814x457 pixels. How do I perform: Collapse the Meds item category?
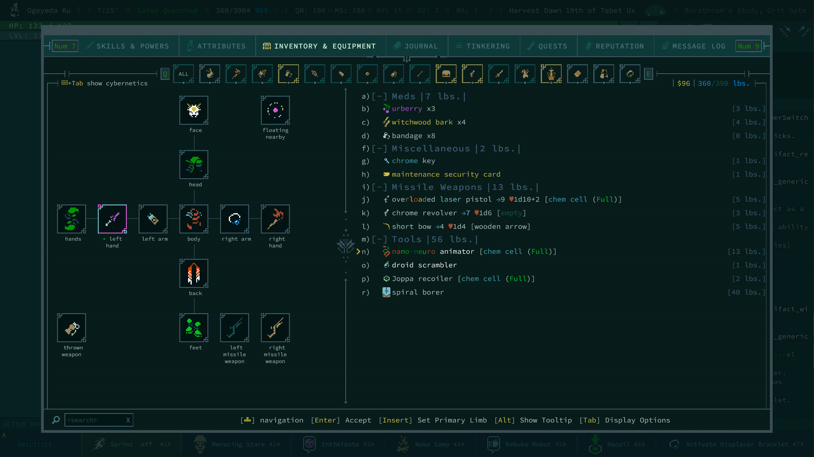[x=380, y=96]
